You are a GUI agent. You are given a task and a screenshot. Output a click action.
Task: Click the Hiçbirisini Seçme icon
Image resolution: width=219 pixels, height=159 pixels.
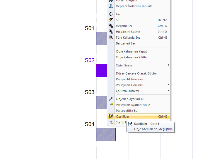pyautogui.click(x=111, y=32)
